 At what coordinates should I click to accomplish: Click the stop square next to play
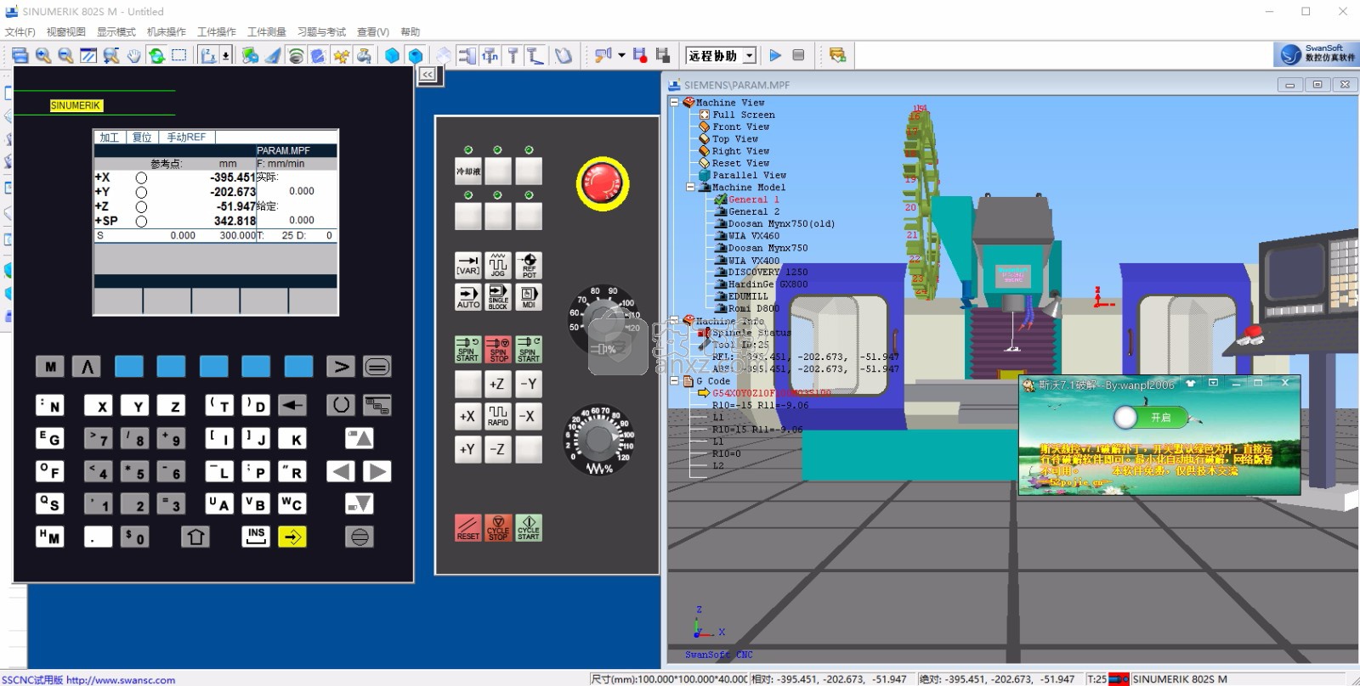pyautogui.click(x=798, y=55)
